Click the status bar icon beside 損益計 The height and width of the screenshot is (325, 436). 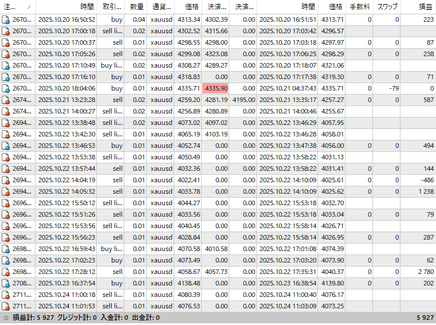click(6, 318)
